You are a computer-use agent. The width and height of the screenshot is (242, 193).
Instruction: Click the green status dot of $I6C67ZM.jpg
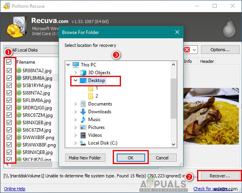pos(19,130)
